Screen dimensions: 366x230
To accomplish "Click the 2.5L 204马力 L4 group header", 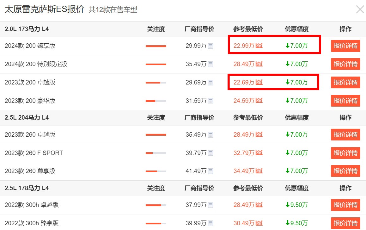I will 27,118.
